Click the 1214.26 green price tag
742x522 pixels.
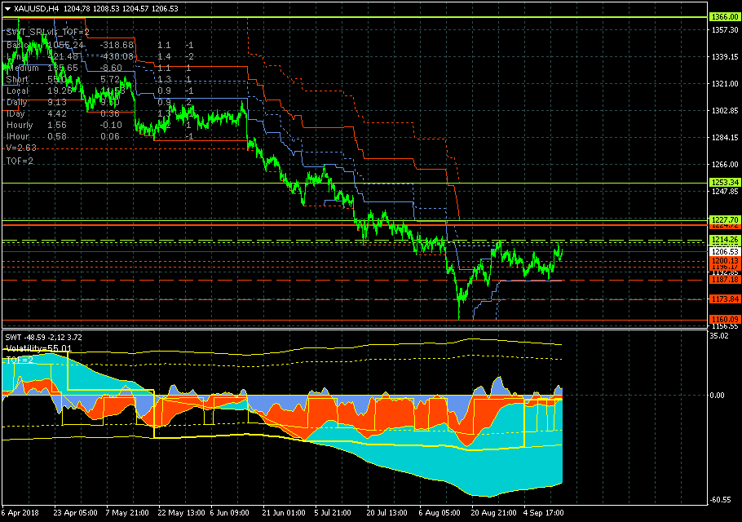[724, 239]
